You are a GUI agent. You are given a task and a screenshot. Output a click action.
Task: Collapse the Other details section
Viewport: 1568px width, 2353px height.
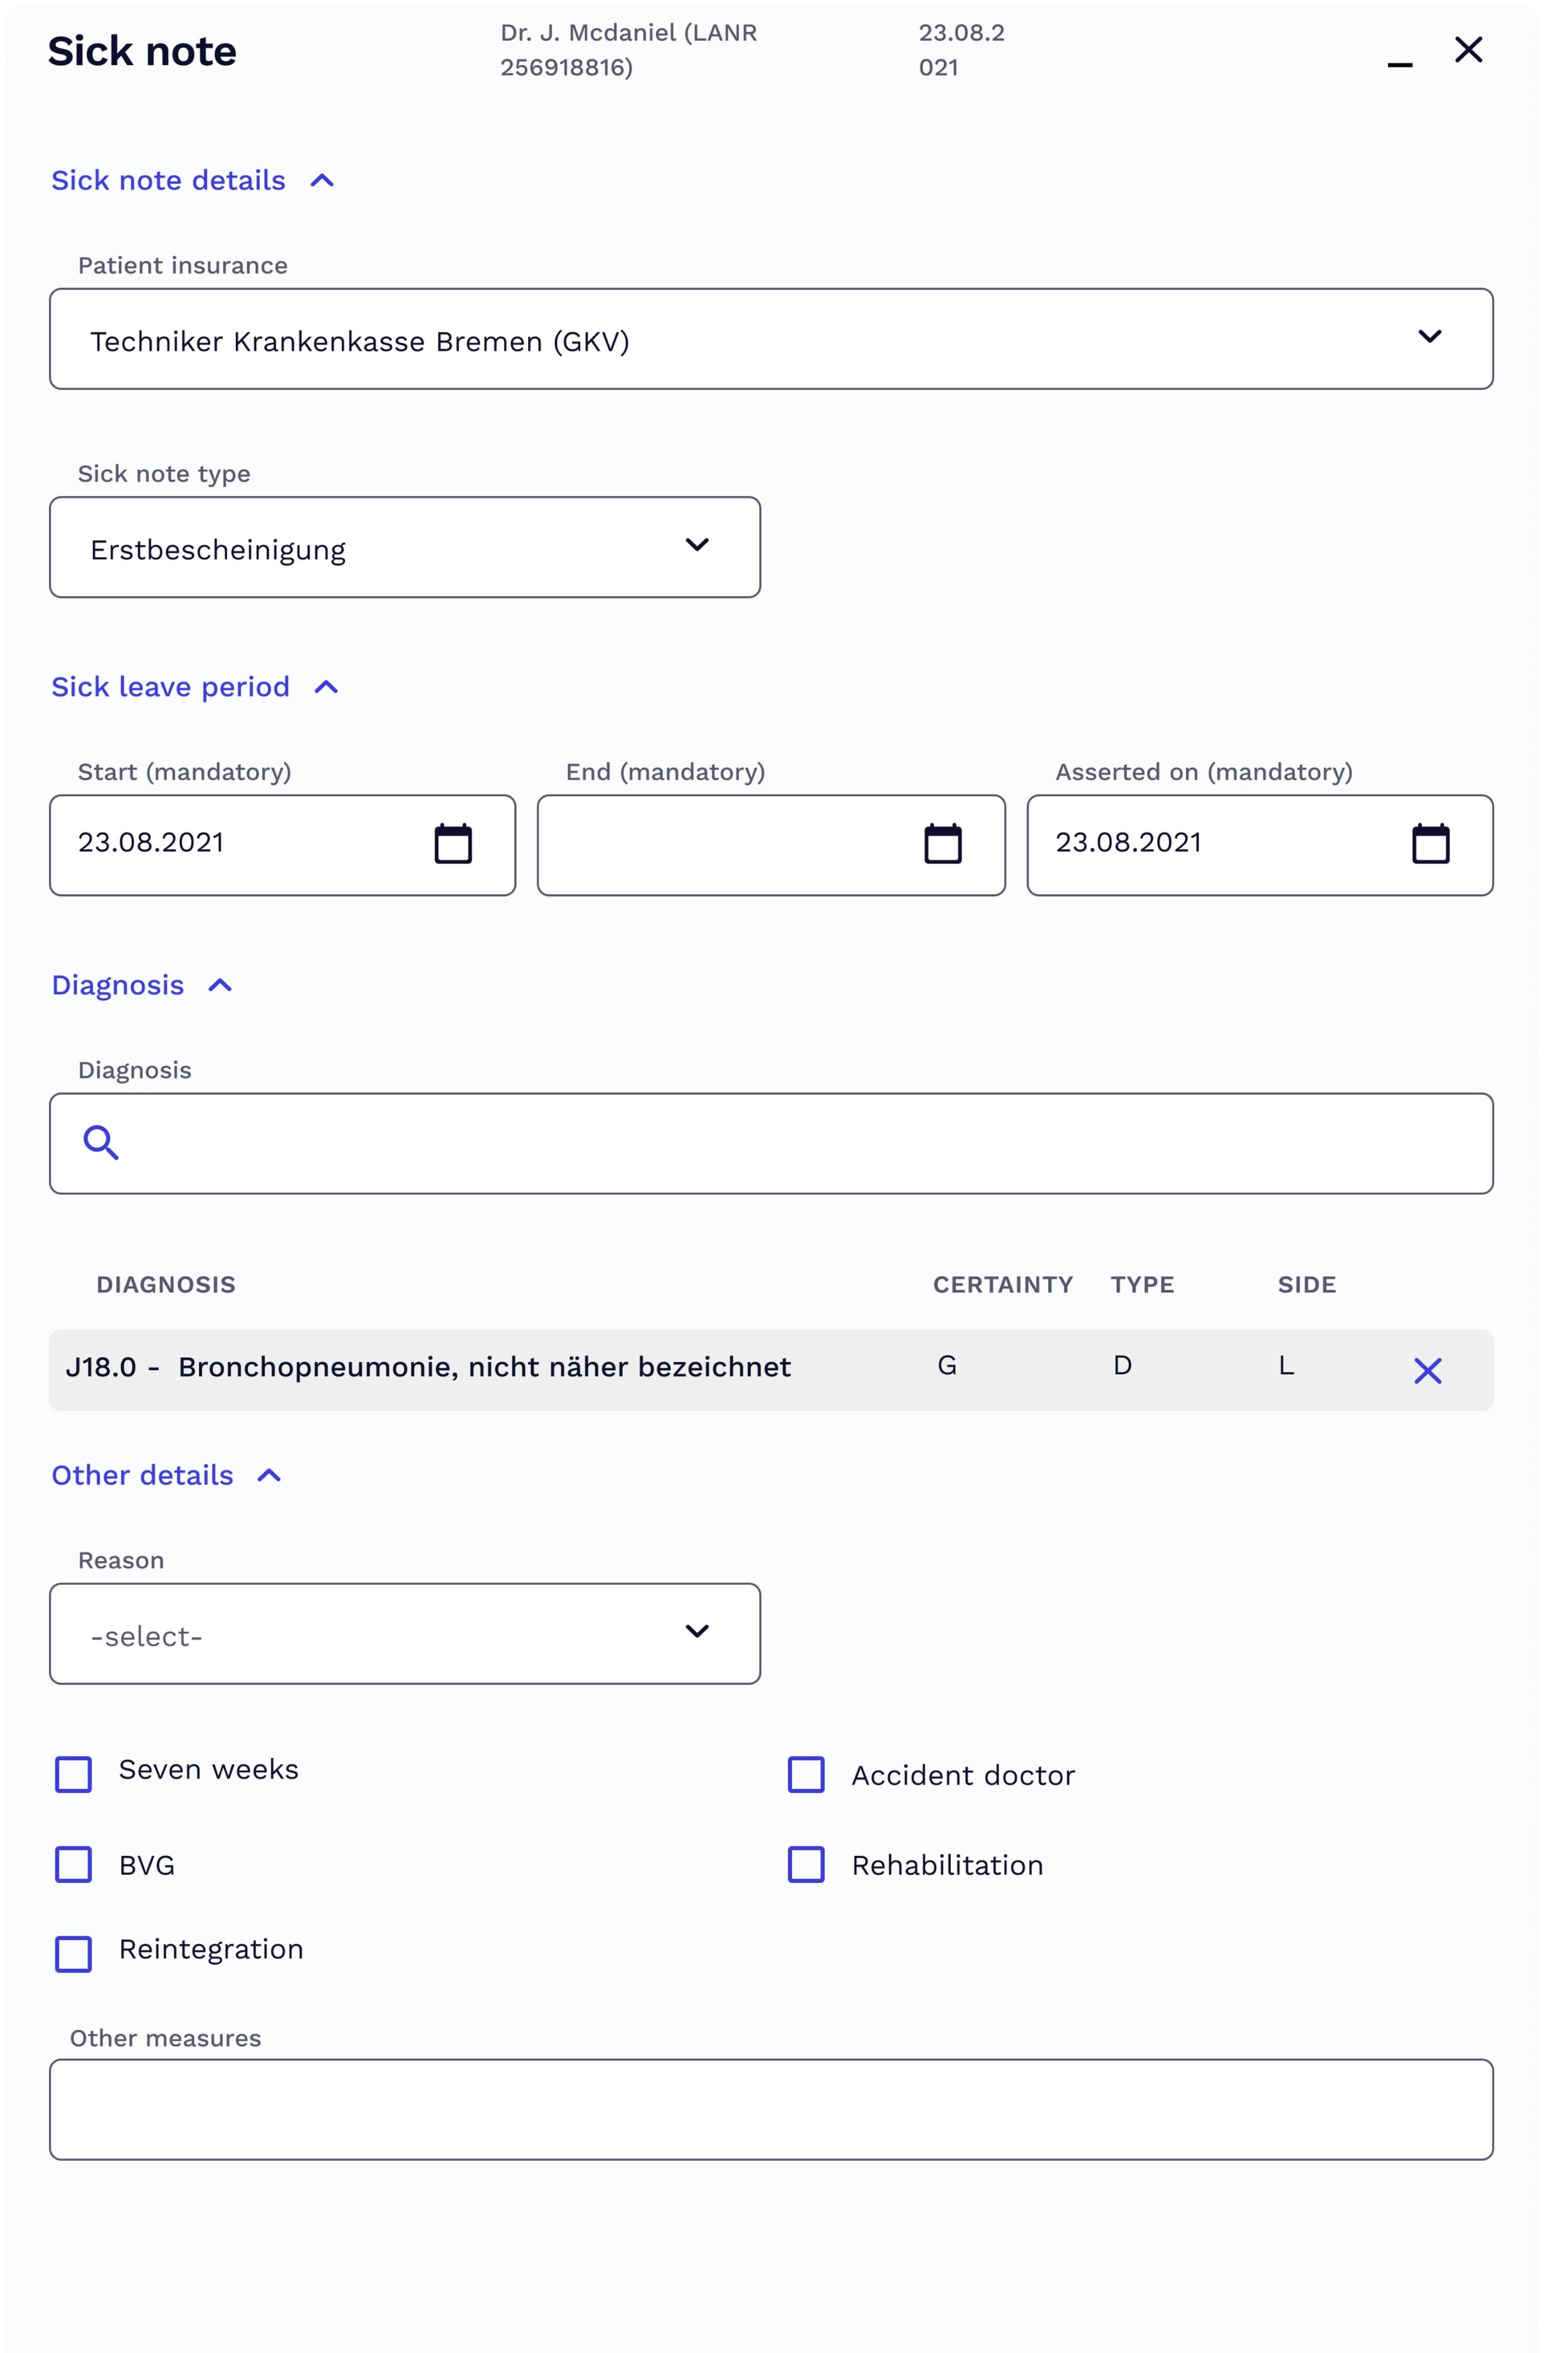pyautogui.click(x=269, y=1476)
